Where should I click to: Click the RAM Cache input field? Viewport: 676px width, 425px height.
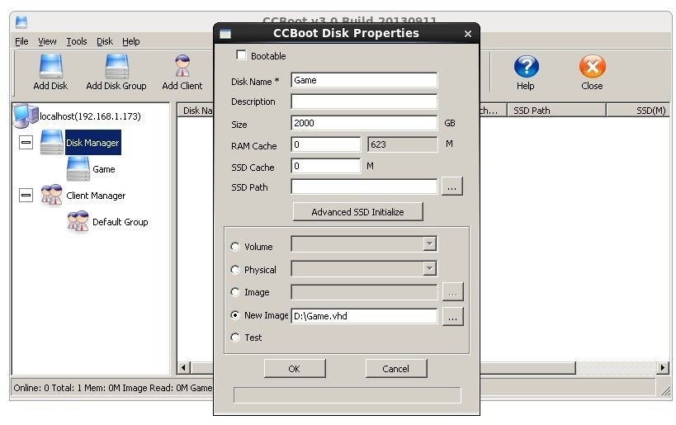(x=326, y=144)
